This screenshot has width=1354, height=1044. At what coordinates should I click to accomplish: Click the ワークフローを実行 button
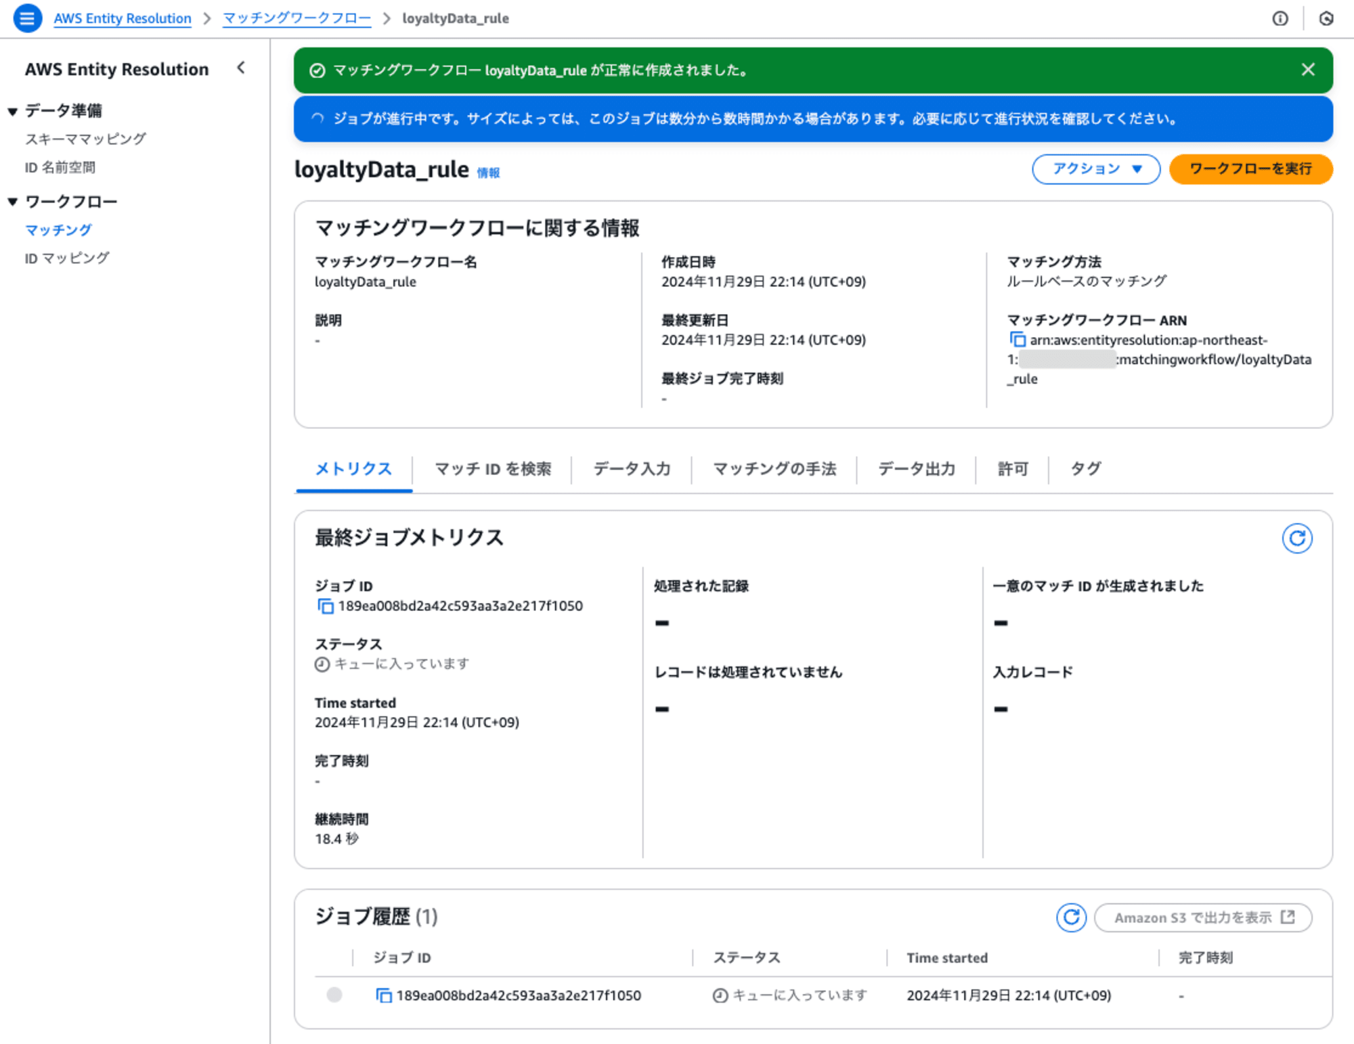click(x=1250, y=168)
